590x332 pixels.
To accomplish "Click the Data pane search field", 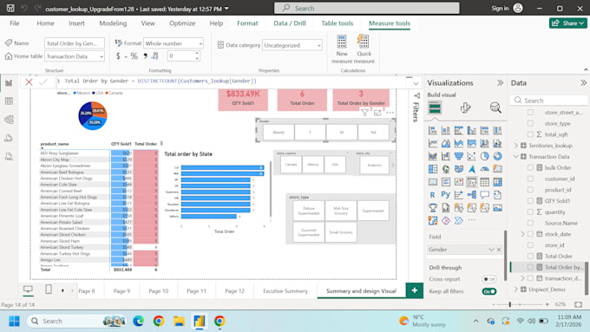I will click(549, 101).
